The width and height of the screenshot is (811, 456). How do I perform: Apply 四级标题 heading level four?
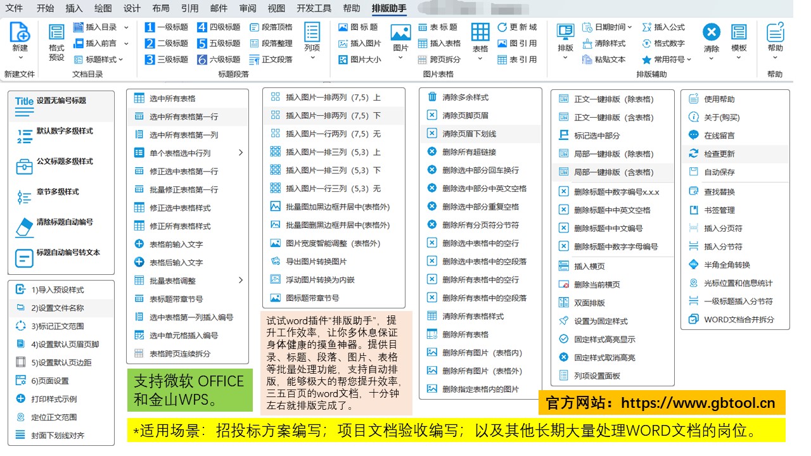pos(218,27)
